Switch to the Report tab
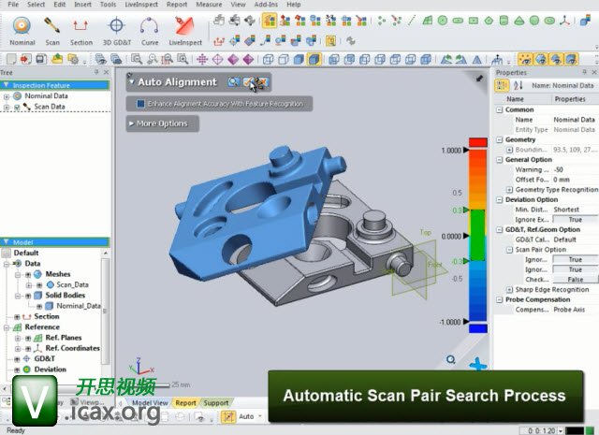The width and height of the screenshot is (599, 435). [x=185, y=403]
